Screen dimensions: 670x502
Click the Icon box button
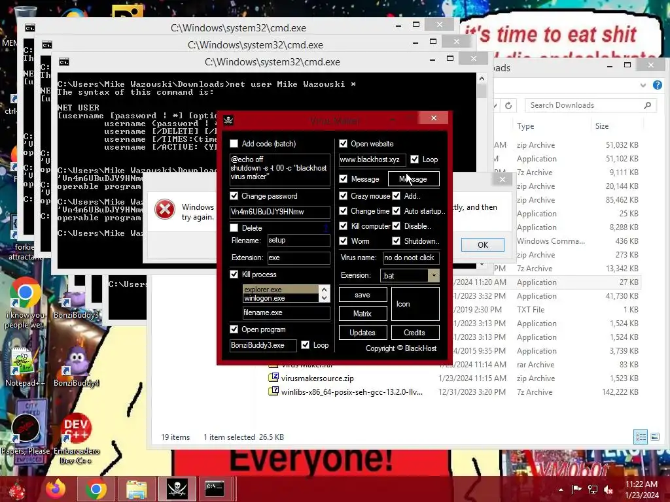[415, 304]
